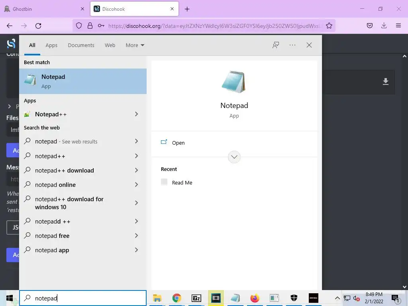408x306 pixels.
Task: Click the site security padlock icon
Action: (90, 25)
